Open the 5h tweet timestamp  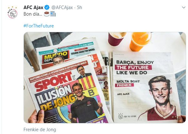80,7
